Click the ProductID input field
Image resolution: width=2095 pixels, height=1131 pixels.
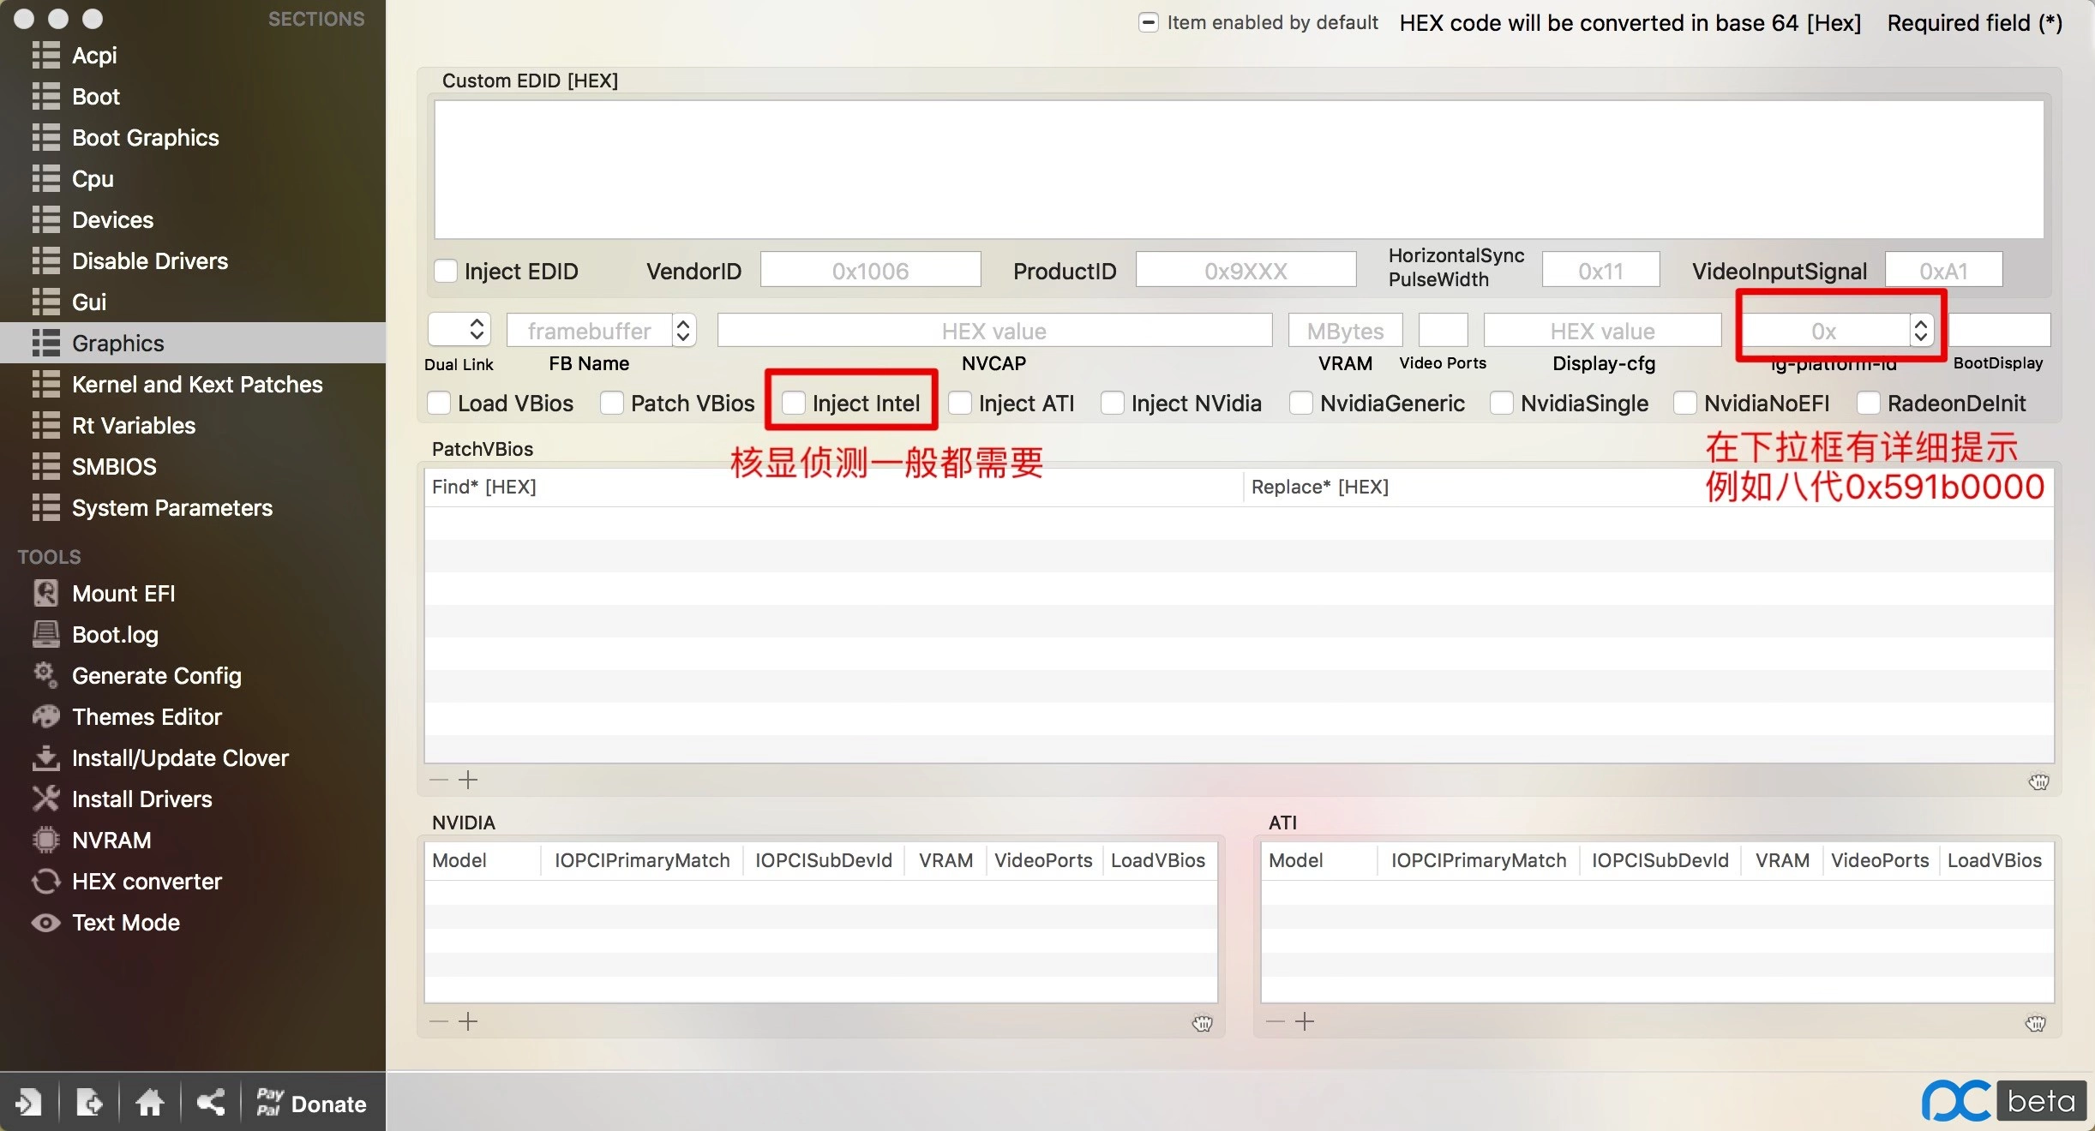1246,270
